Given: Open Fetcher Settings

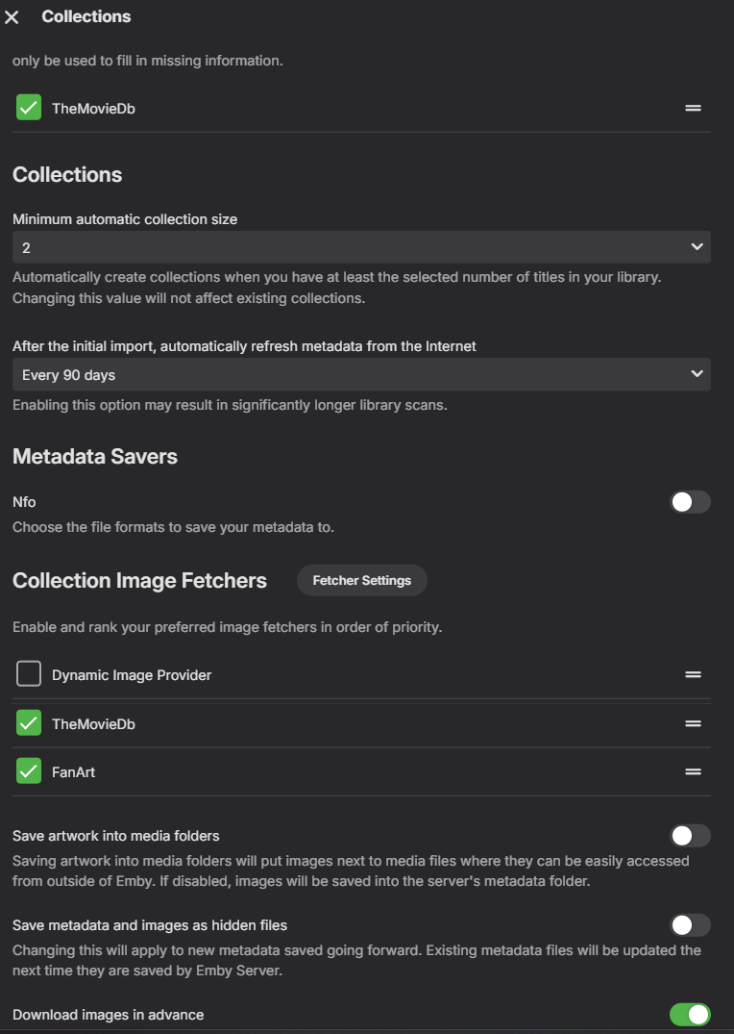Looking at the screenshot, I should [361, 580].
